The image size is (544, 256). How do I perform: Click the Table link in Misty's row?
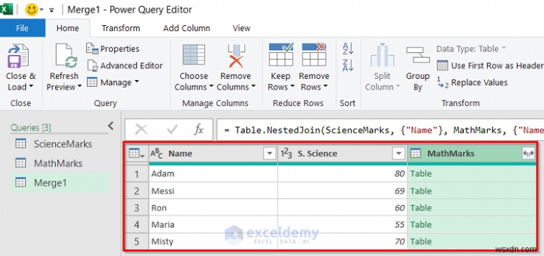[x=421, y=242]
